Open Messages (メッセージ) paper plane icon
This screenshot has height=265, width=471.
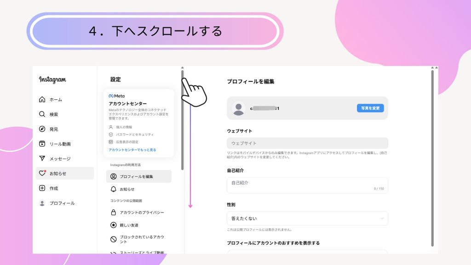42,159
